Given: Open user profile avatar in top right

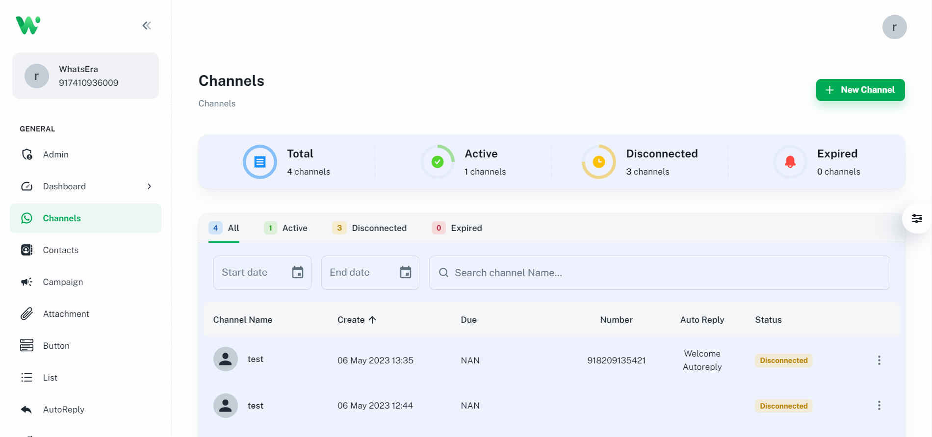Looking at the screenshot, I should point(894,27).
